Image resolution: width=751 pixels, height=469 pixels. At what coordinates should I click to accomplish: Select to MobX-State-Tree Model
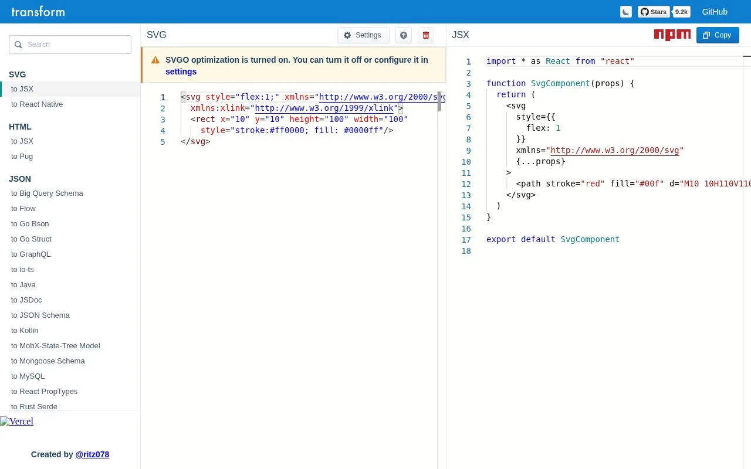click(x=70, y=346)
